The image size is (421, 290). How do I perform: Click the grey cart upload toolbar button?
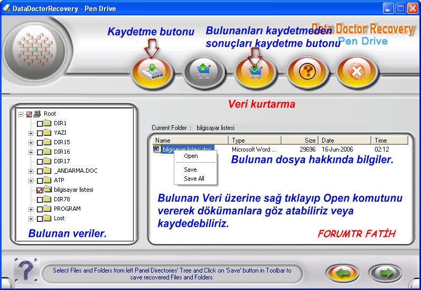tap(204, 72)
